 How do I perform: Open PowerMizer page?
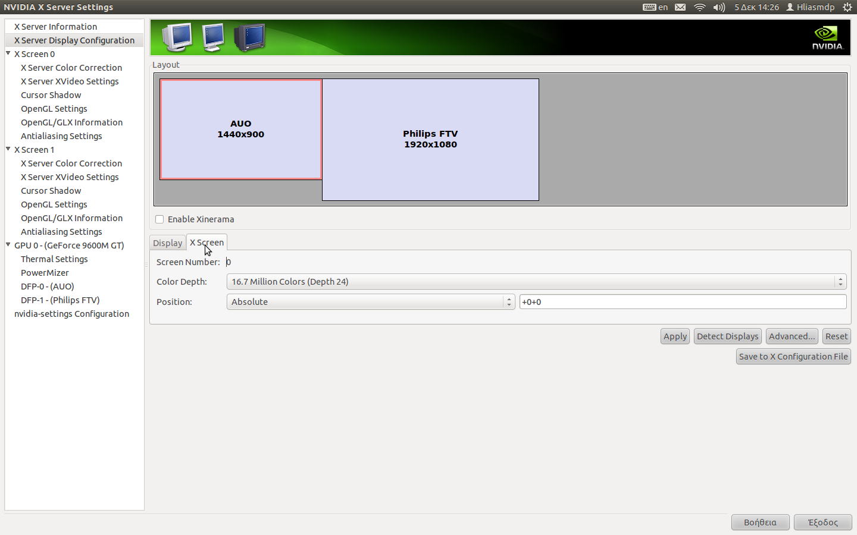tap(45, 273)
